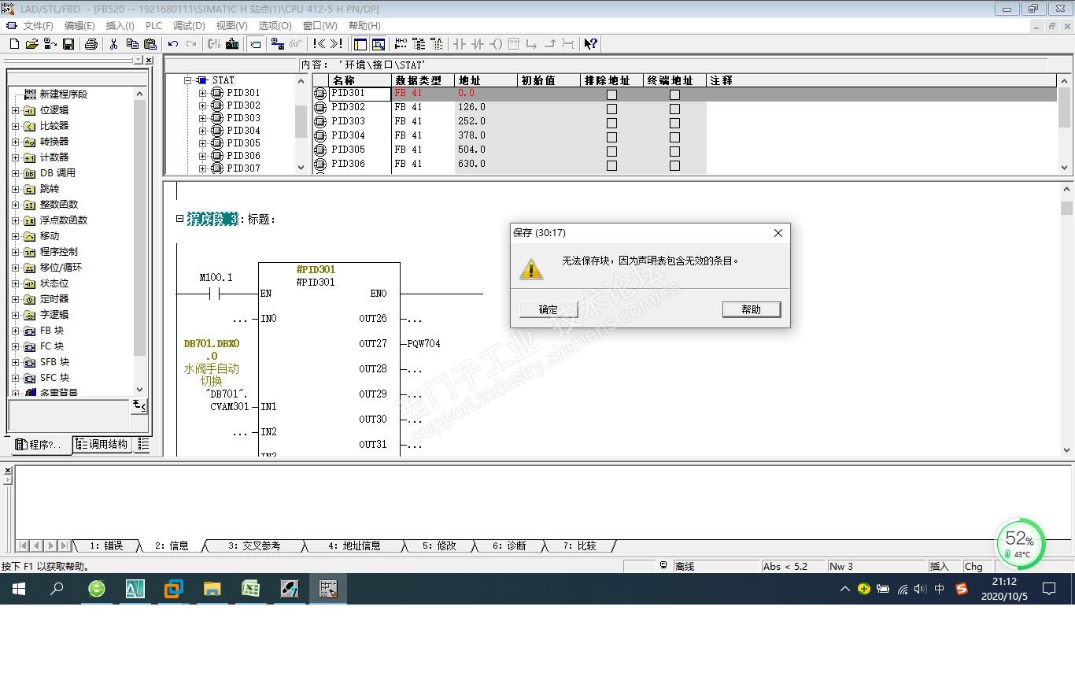This screenshot has width=1075, height=699.
Task: Click the Print toolbar icon
Action: tap(91, 44)
